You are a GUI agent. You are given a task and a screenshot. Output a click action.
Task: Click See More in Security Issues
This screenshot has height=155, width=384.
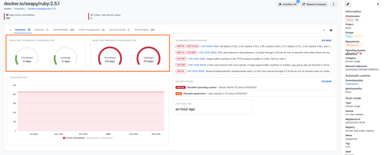tap(326, 81)
